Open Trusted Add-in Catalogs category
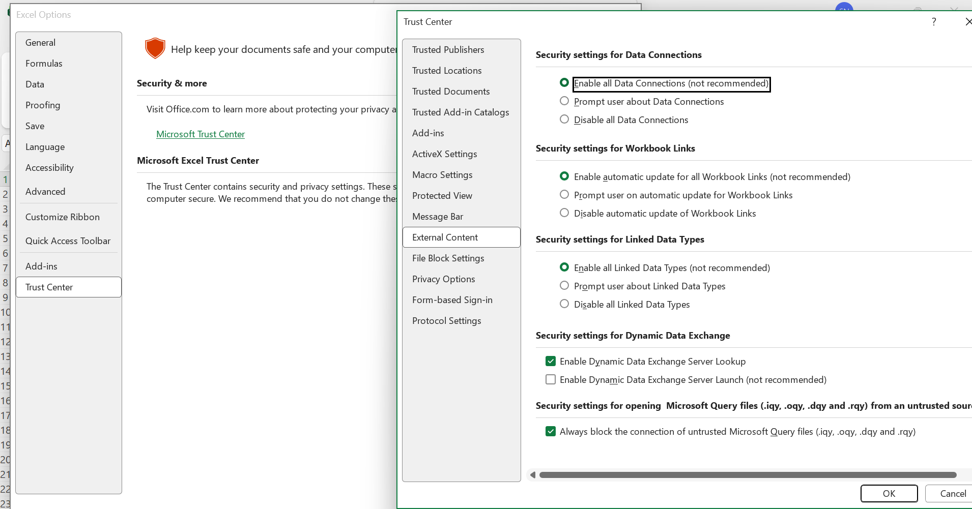972x509 pixels. click(462, 112)
